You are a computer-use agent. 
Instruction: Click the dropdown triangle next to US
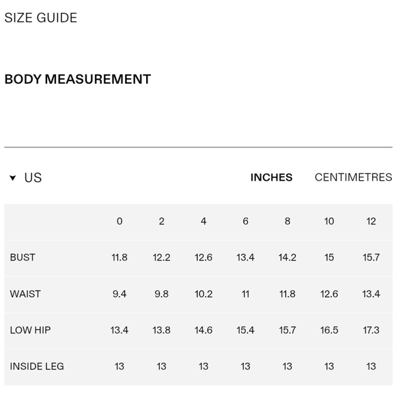pyautogui.click(x=12, y=178)
